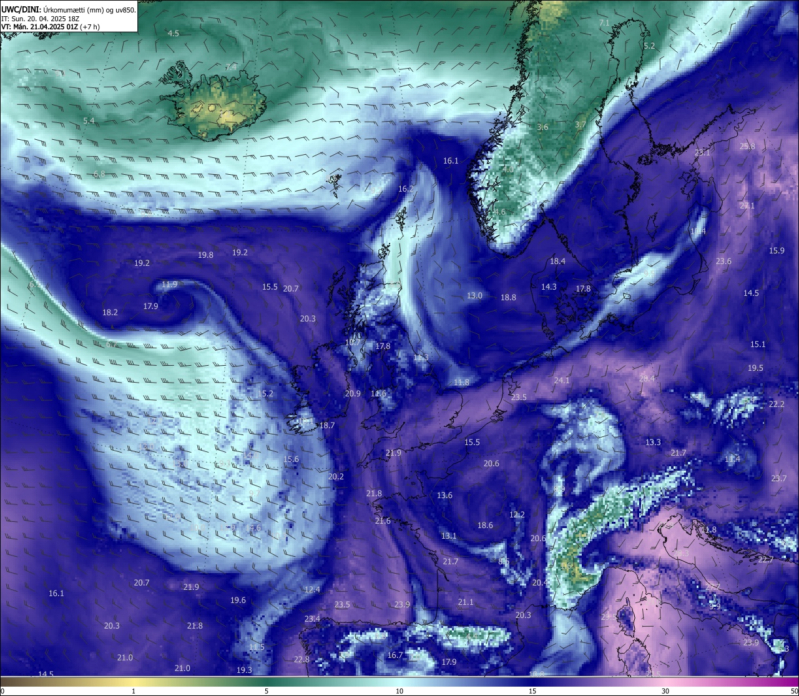Click the value 13.0 over the North Sea
Viewport: 799px width, 696px height.
pos(474,295)
